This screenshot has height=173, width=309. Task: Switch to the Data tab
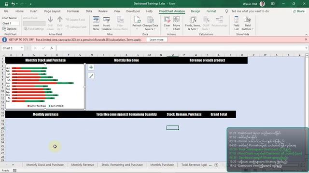tap(89, 11)
